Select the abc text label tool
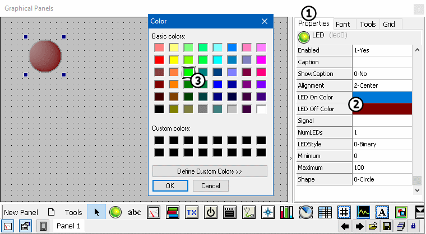Viewport: 426px width, 234px height. 135,212
